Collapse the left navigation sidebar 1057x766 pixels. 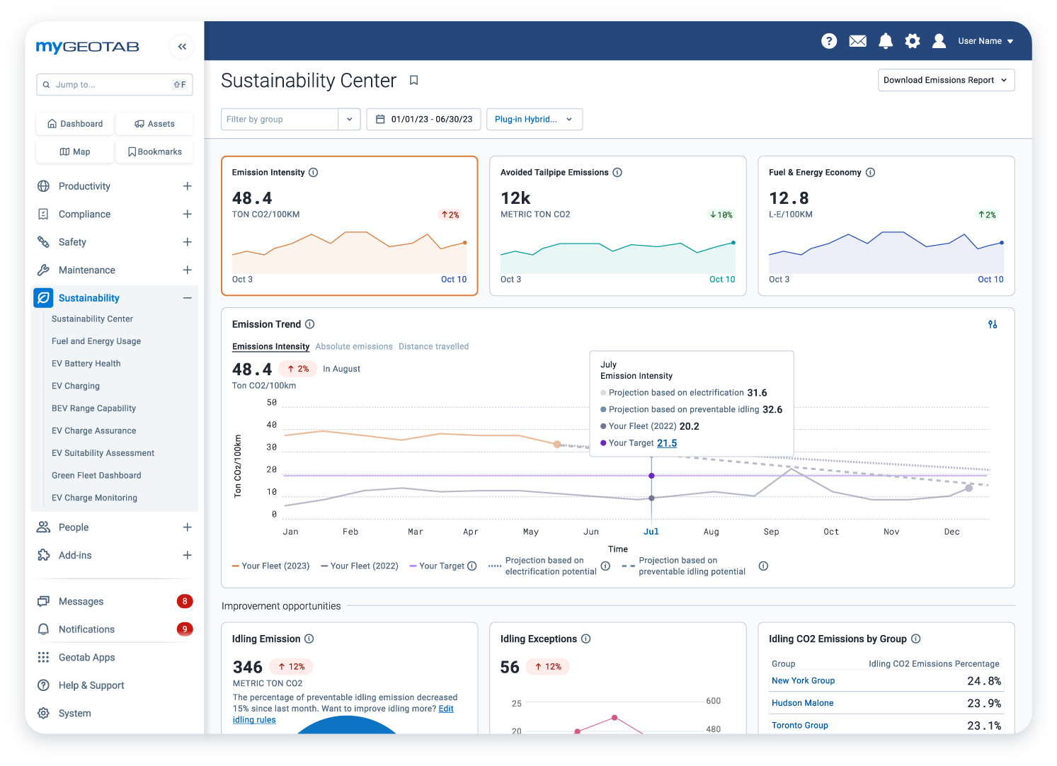pyautogui.click(x=182, y=46)
